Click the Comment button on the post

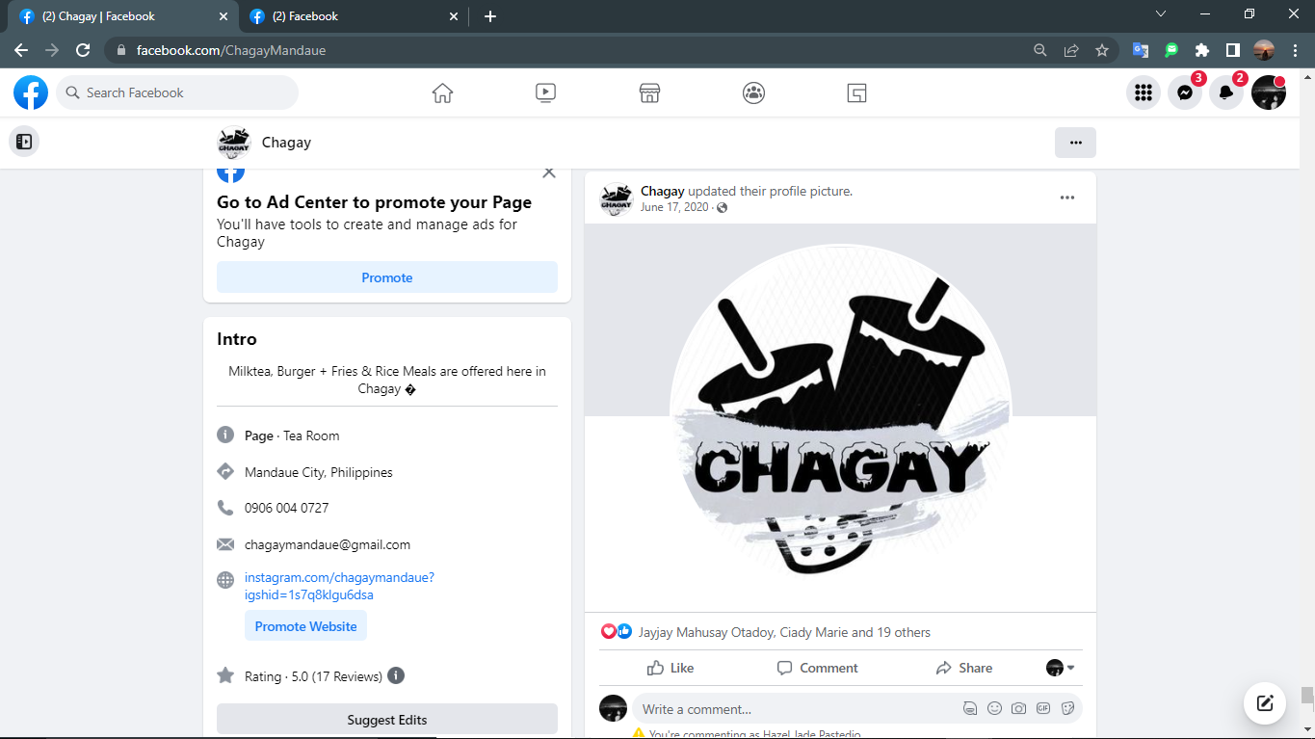(x=817, y=668)
